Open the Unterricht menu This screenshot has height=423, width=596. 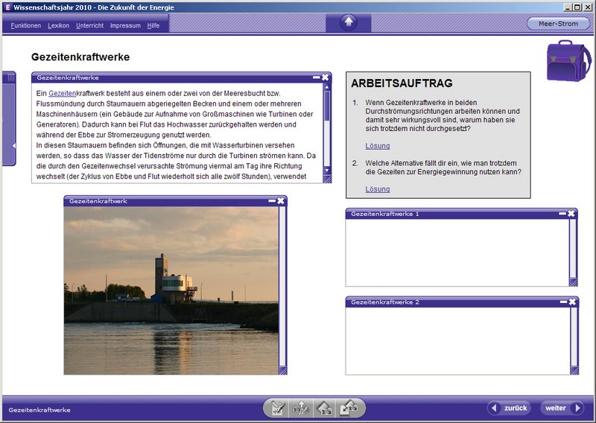[89, 25]
